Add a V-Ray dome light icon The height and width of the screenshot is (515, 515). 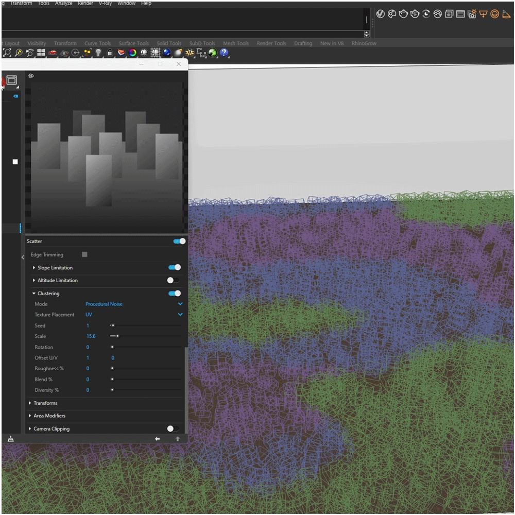(494, 14)
